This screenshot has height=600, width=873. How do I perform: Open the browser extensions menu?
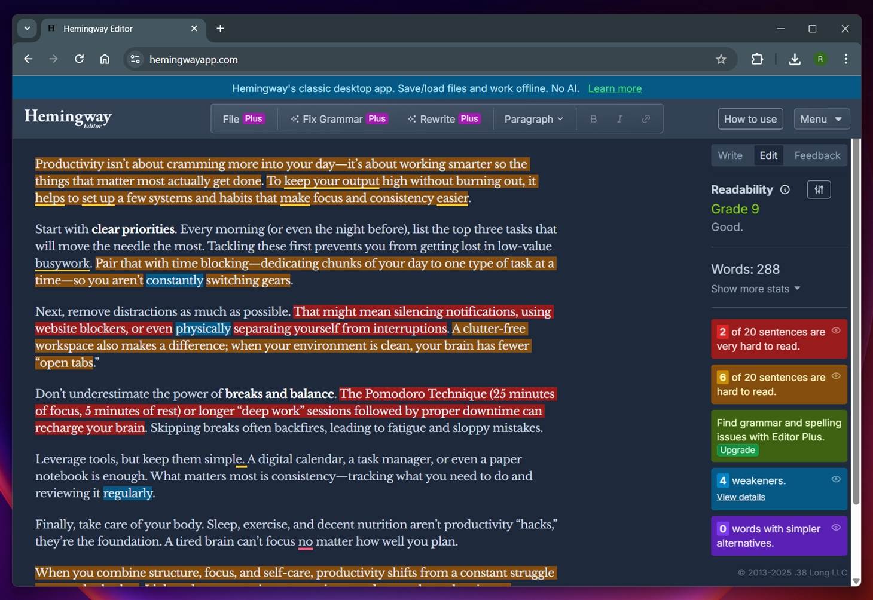pyautogui.click(x=757, y=59)
